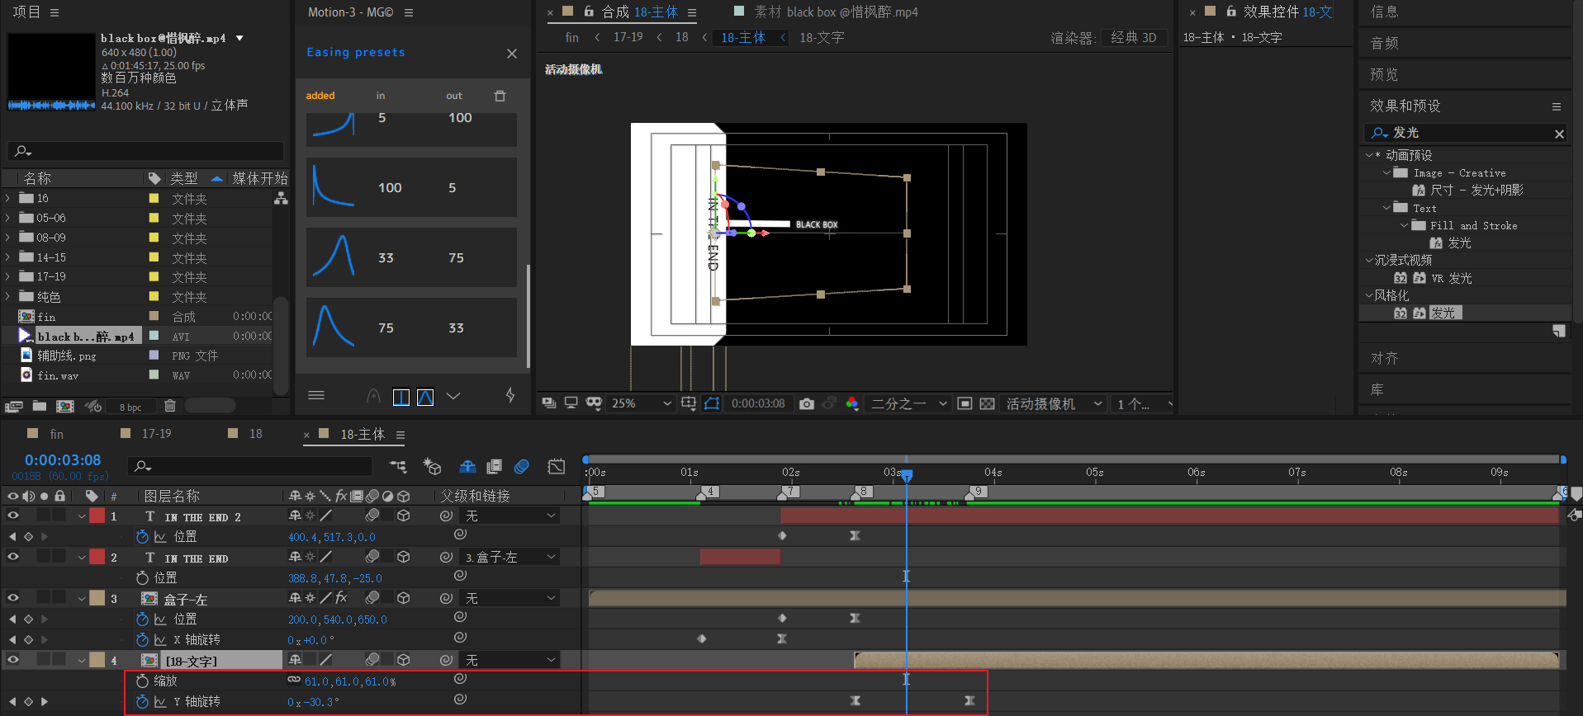Screen dimensions: 1583x716
Task: Open grid and guide options icon
Action: (x=689, y=403)
